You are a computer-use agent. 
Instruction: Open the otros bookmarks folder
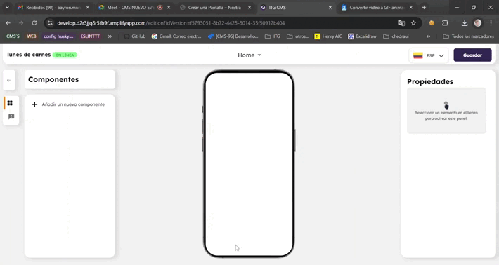click(297, 36)
